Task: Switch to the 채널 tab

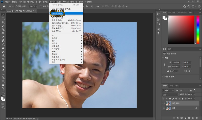Action: (171, 86)
